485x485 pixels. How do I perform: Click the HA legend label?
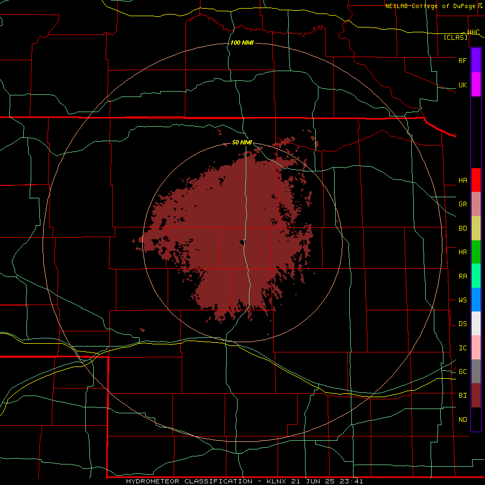[x=462, y=180]
